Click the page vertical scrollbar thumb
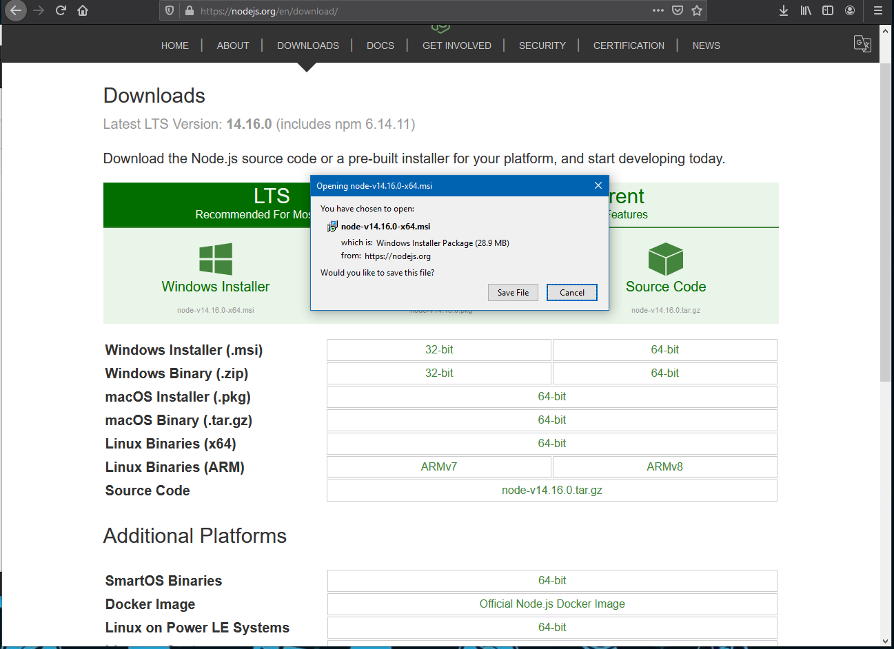 tap(886, 222)
